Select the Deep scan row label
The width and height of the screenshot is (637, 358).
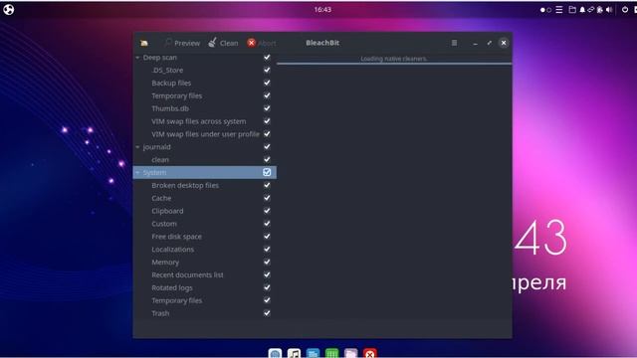point(159,58)
